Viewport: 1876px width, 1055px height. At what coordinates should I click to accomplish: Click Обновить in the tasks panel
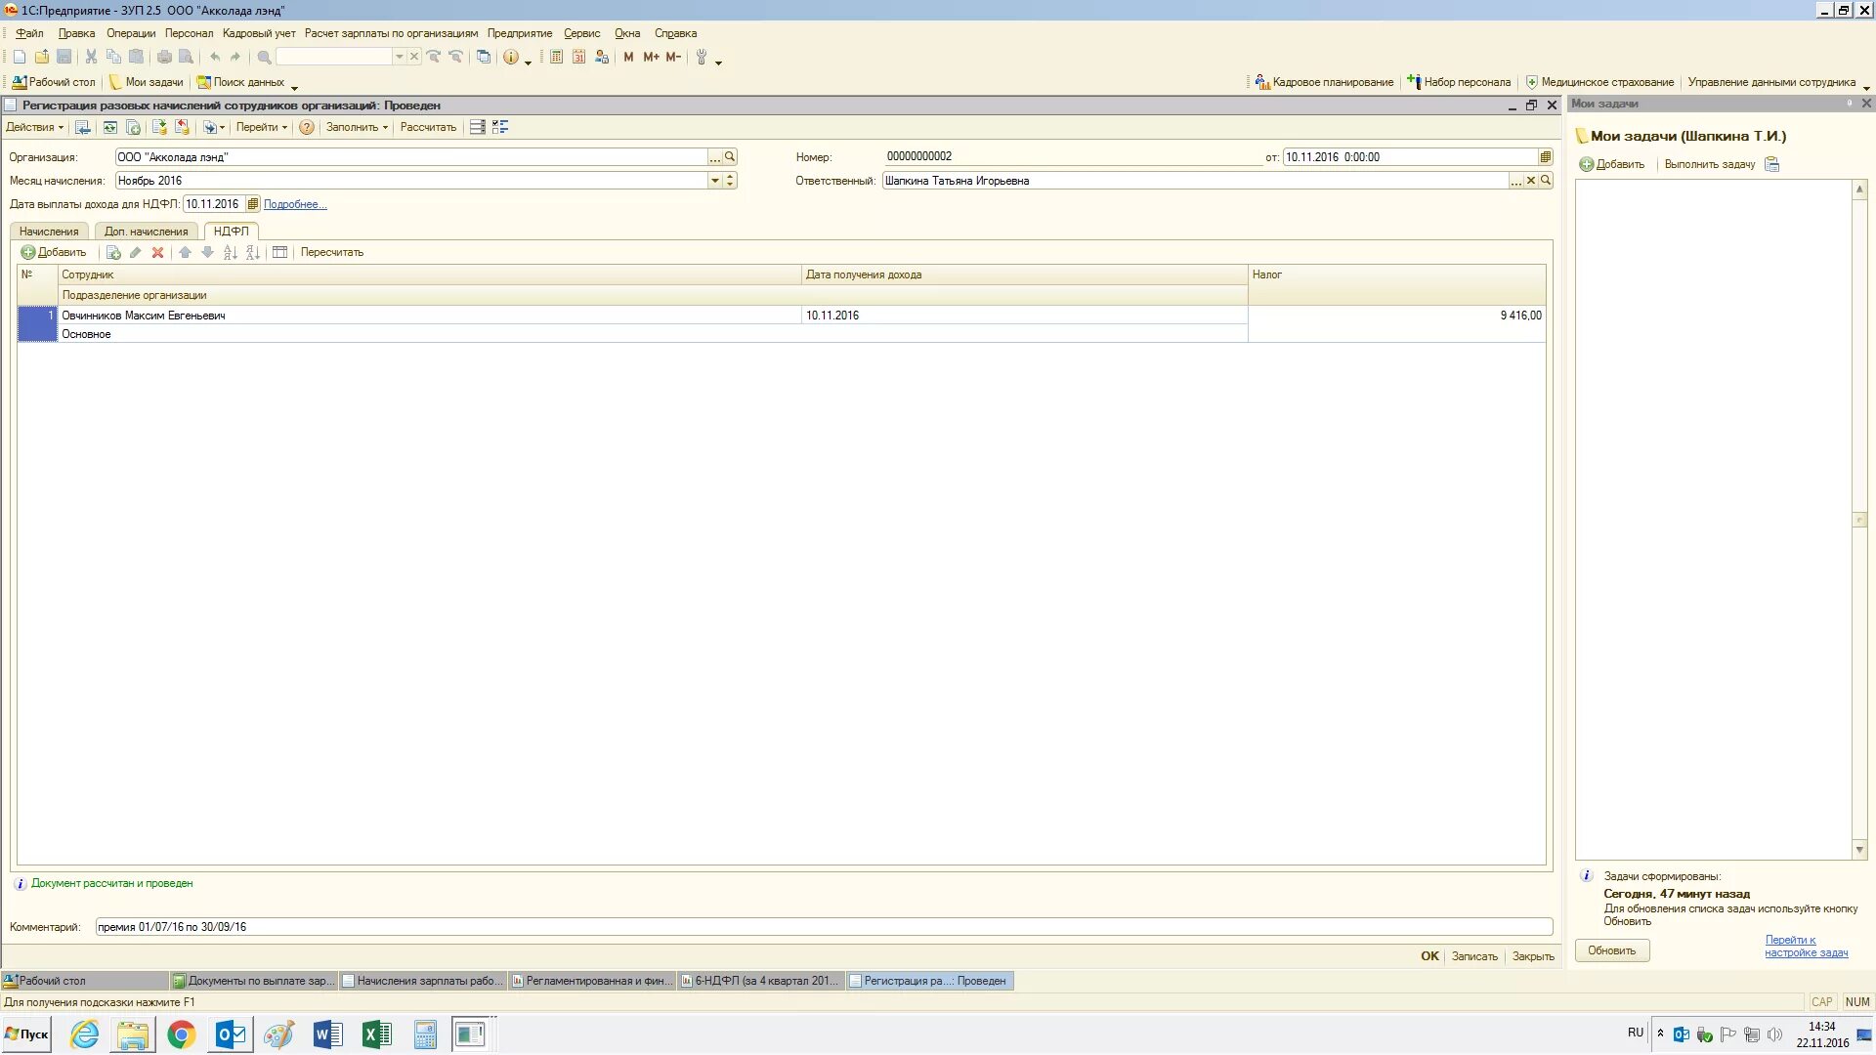[x=1611, y=950]
